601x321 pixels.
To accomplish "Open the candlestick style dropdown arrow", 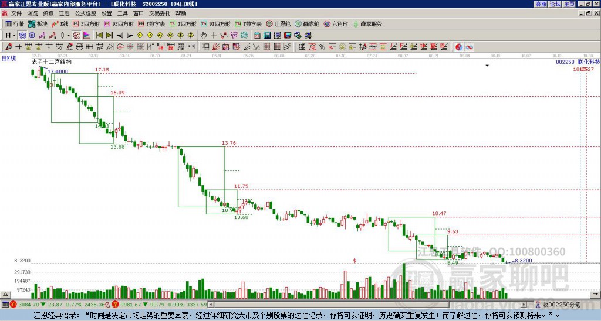I will coord(68,35).
